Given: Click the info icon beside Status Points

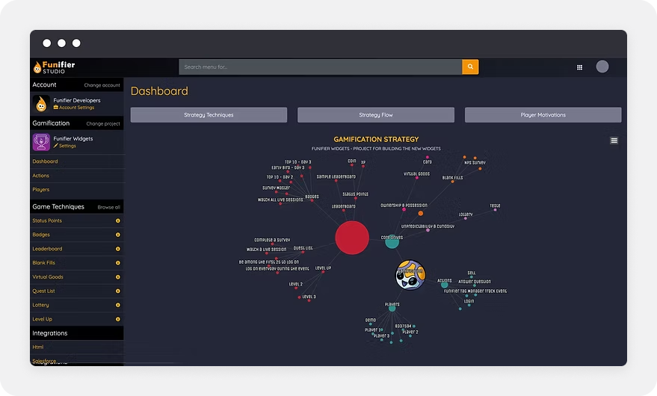Looking at the screenshot, I should (118, 220).
